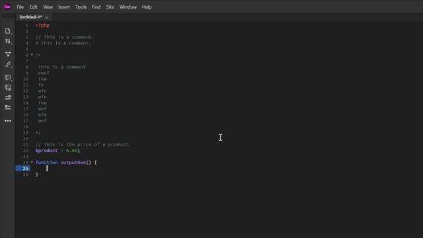Click the 'fe' text on line 11

pos(41,85)
